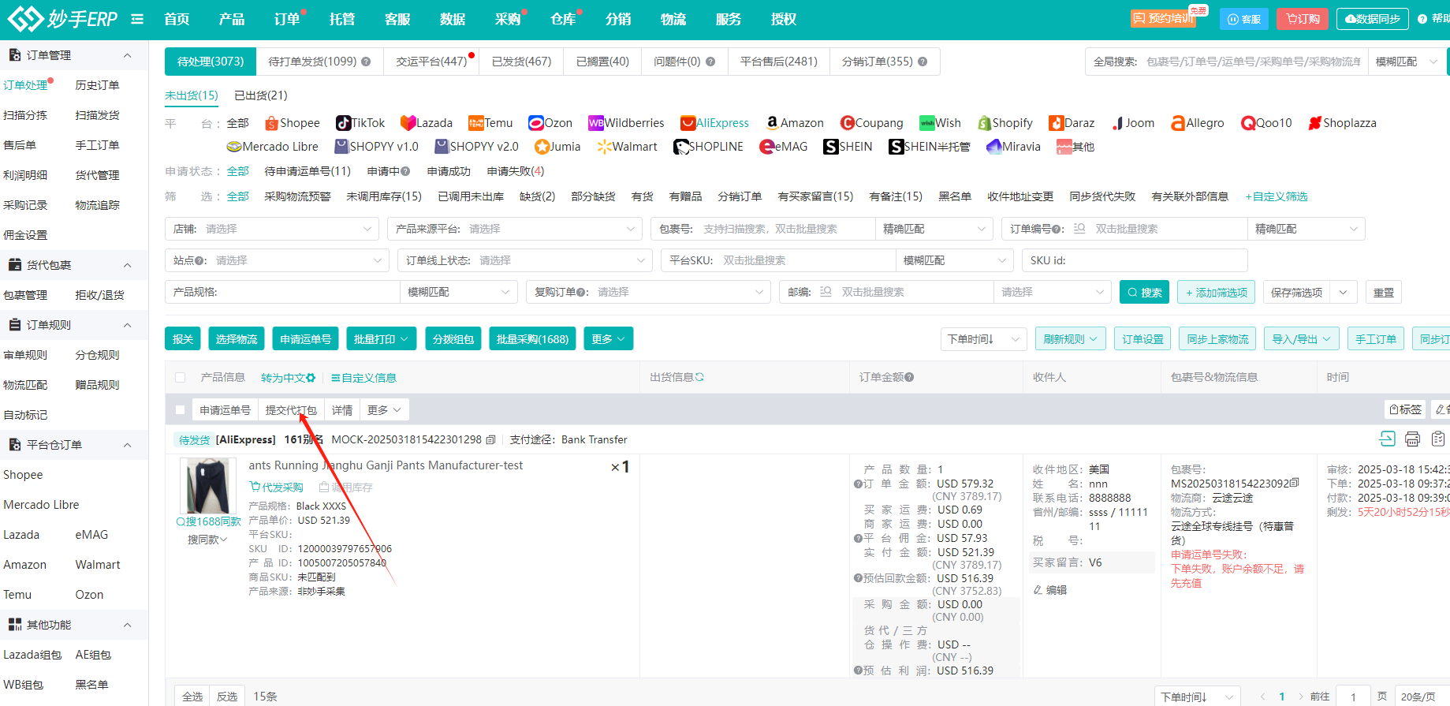This screenshot has width=1450, height=706.
Task: Click 全选 to select all orders at the bottom
Action: (x=192, y=697)
